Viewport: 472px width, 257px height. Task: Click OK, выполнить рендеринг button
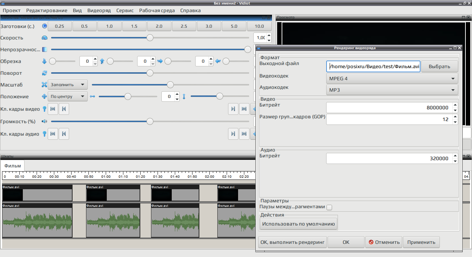coord(293,242)
